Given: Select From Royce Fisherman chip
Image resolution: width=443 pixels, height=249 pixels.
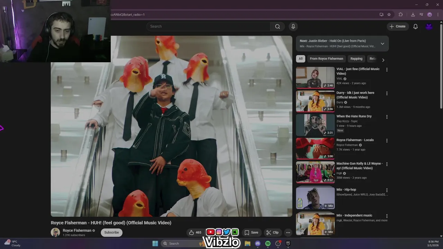Looking at the screenshot, I should 326,59.
